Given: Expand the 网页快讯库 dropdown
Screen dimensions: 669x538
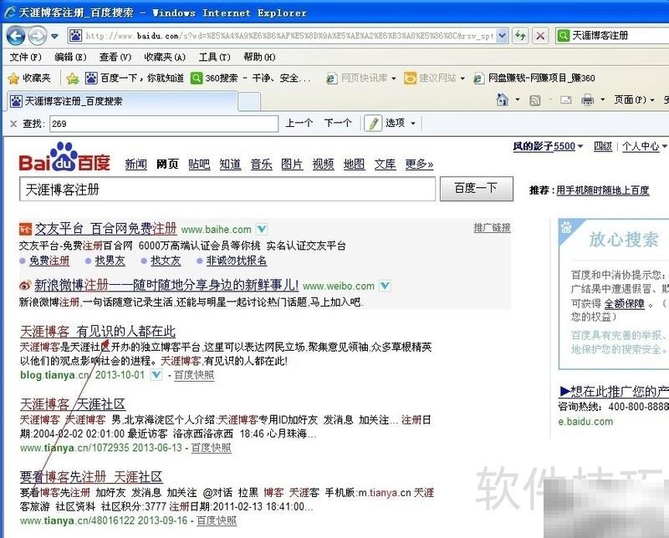Looking at the screenshot, I should [x=394, y=79].
